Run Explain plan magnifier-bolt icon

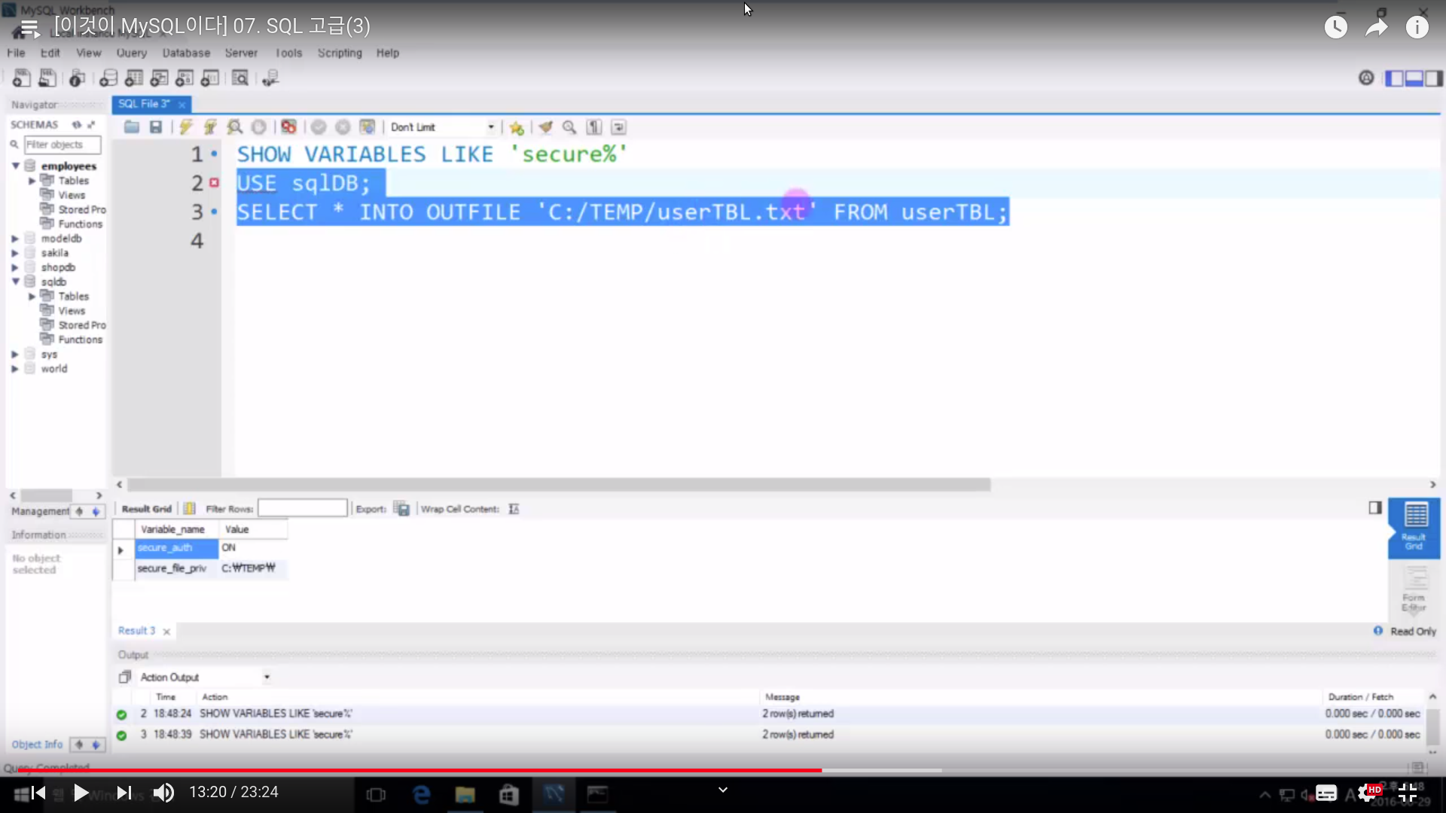(x=235, y=127)
